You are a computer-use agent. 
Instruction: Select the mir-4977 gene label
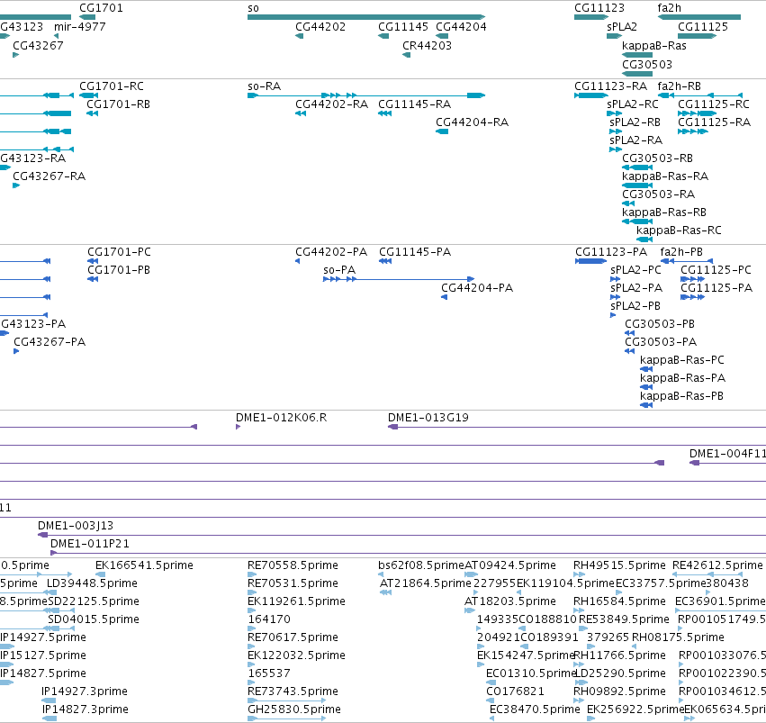[x=79, y=27]
